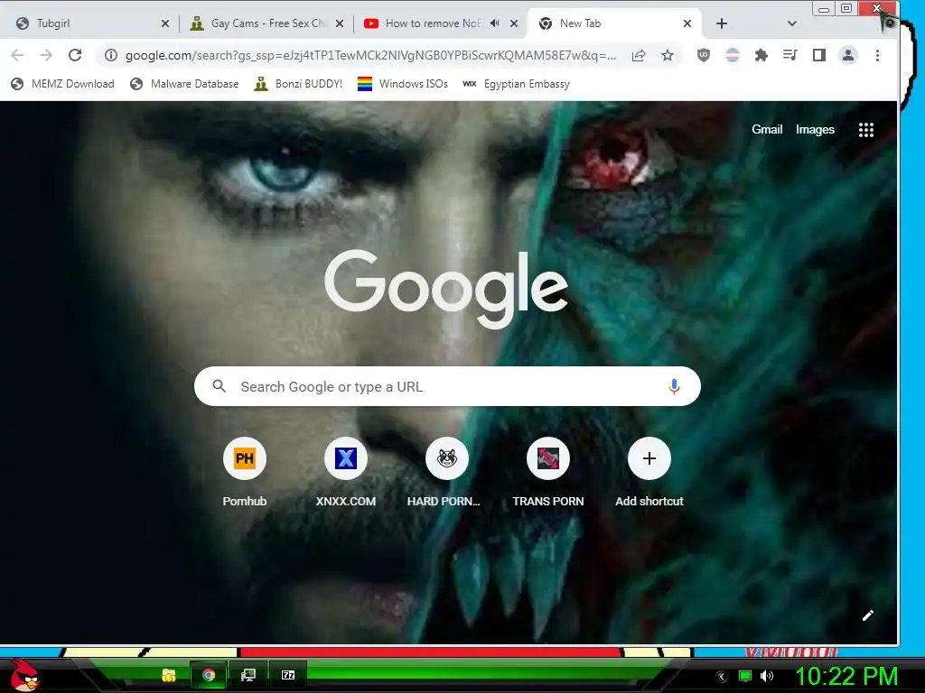The image size is (925, 693).
Task: Bookmark this tab with the star
Action: tap(668, 55)
